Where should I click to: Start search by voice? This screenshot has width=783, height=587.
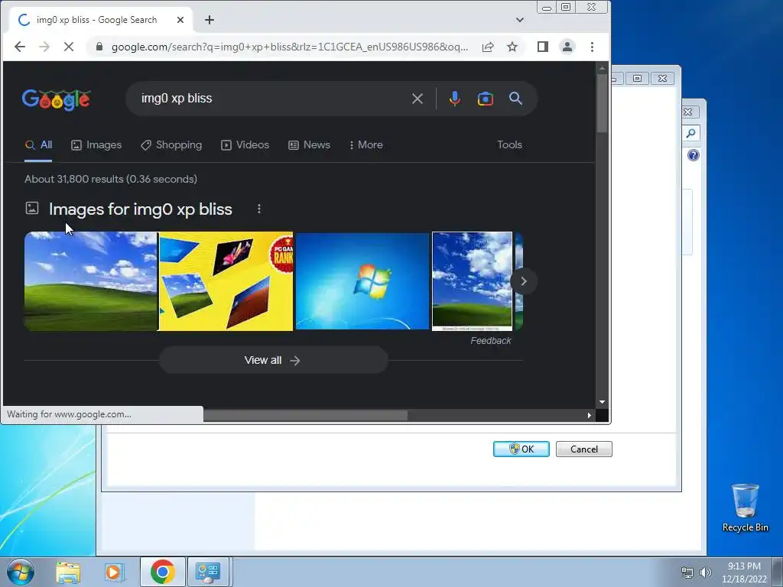point(454,99)
